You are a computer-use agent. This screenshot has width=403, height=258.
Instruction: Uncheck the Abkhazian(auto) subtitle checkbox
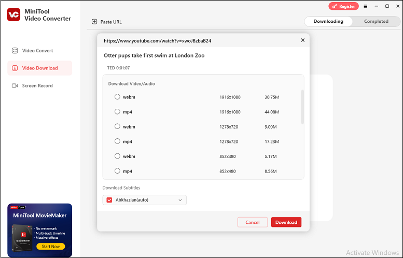(x=109, y=200)
